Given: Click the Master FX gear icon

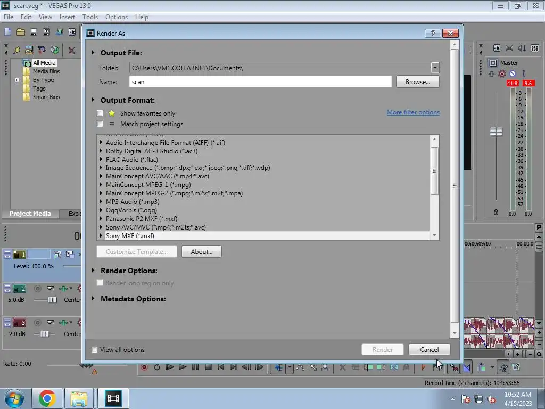Looking at the screenshot, I should (x=502, y=73).
